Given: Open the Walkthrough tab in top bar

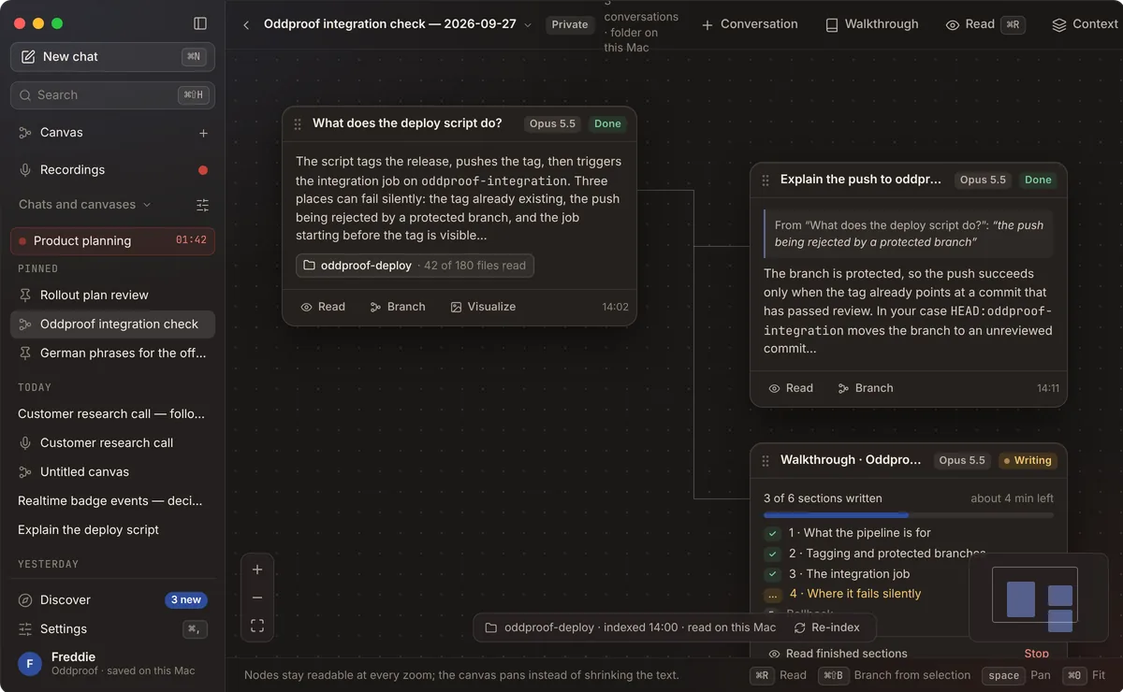Looking at the screenshot, I should coord(871,24).
